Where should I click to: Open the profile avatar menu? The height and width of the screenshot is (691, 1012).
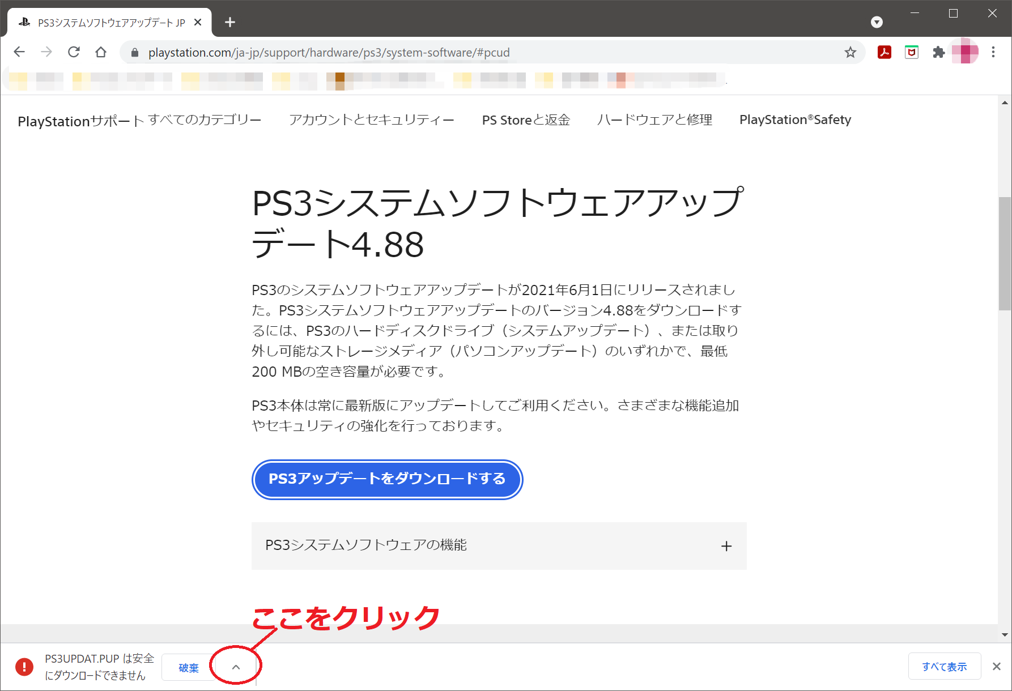966,52
